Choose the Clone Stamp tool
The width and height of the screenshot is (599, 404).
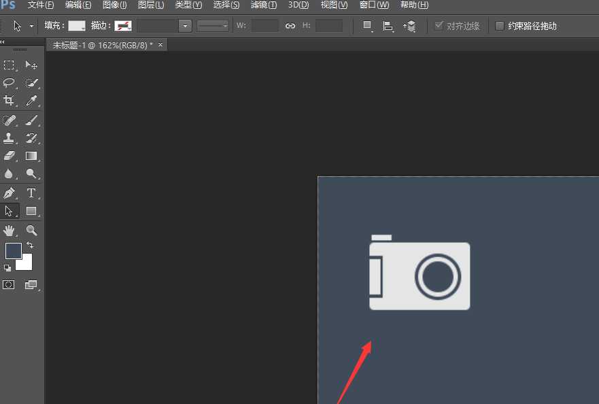click(10, 138)
